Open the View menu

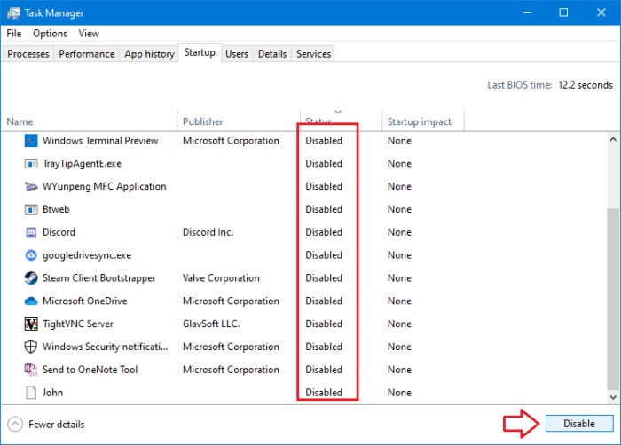click(x=89, y=34)
